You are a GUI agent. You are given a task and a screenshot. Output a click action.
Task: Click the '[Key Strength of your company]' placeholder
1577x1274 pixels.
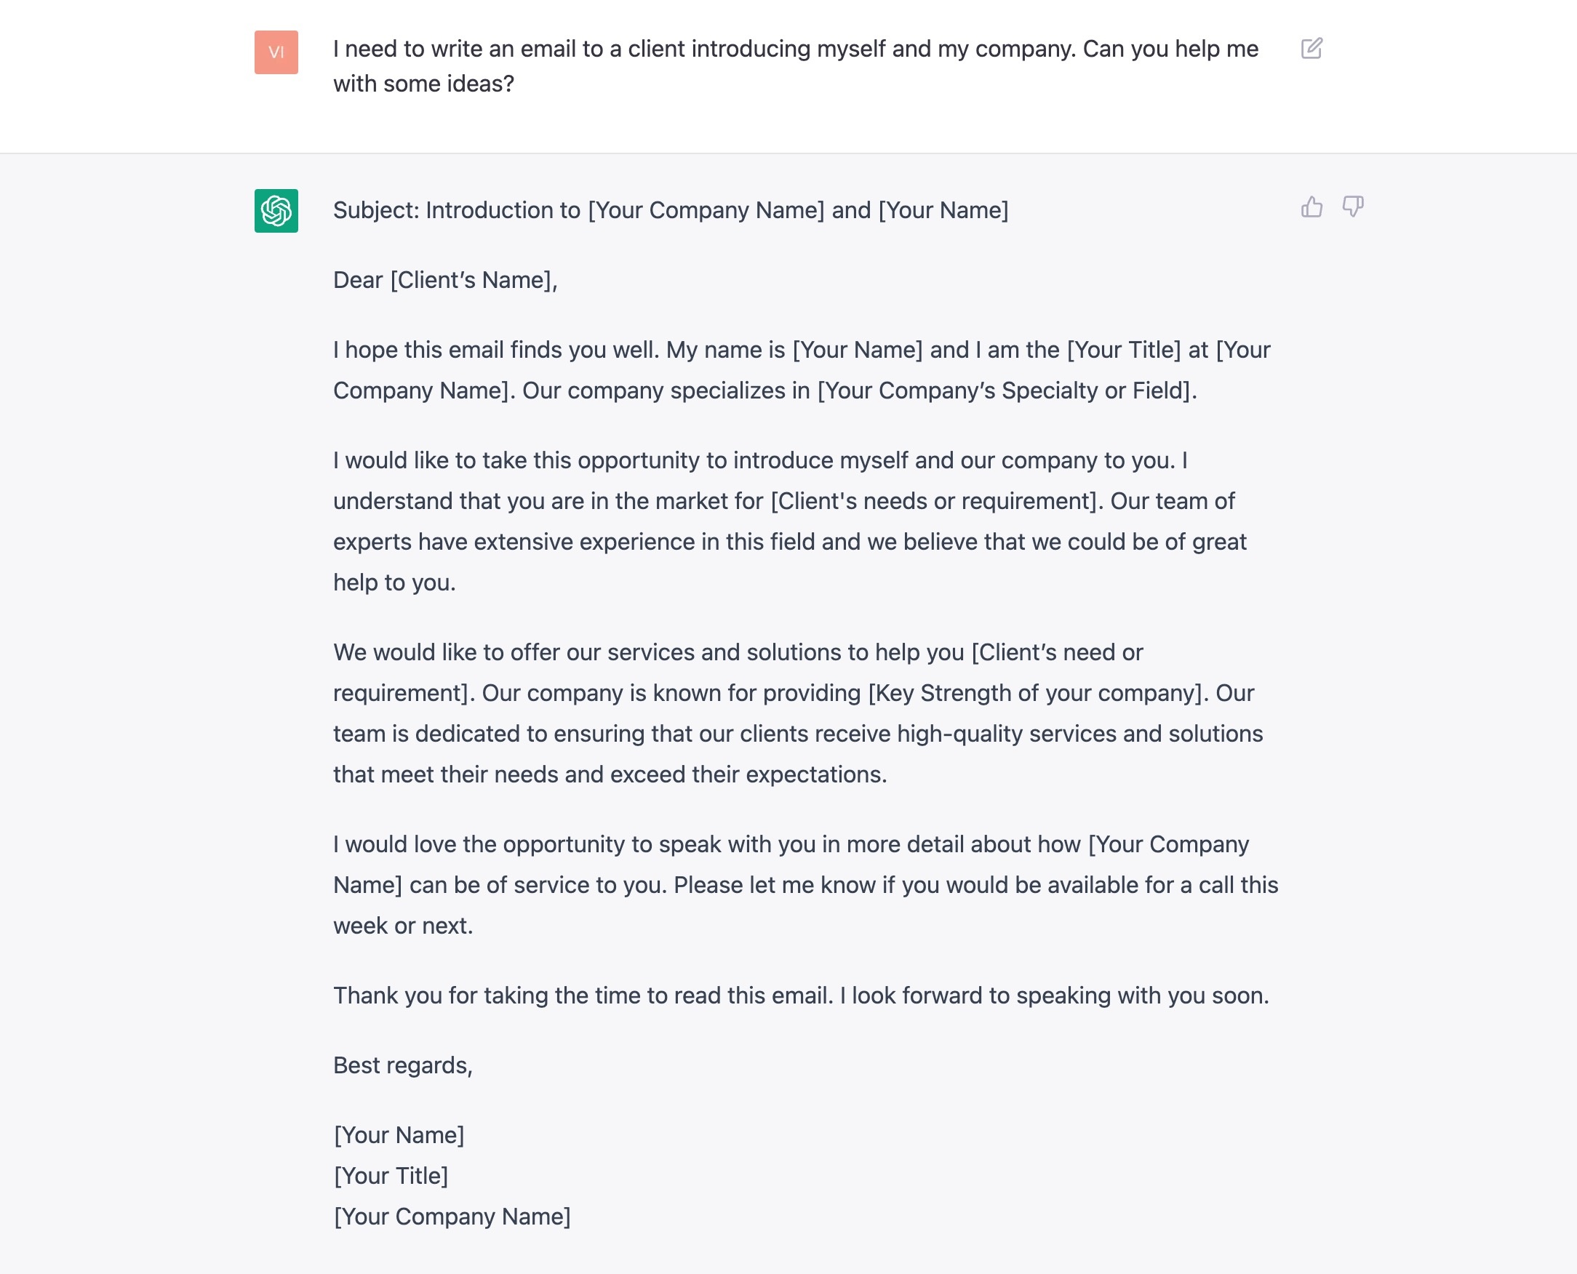point(1037,694)
